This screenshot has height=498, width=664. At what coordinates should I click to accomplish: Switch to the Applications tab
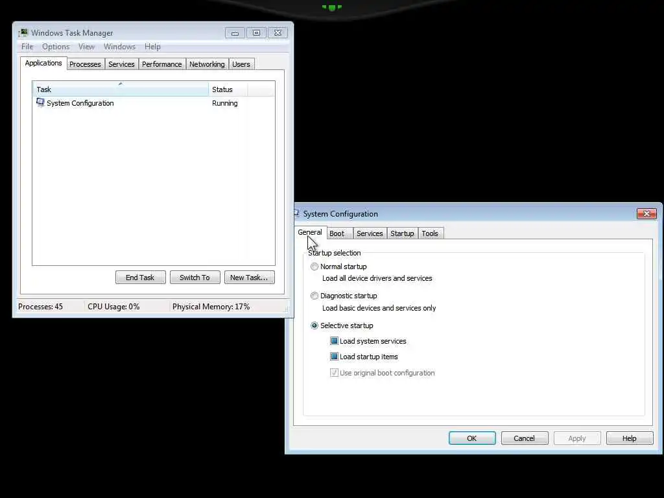[x=43, y=63]
